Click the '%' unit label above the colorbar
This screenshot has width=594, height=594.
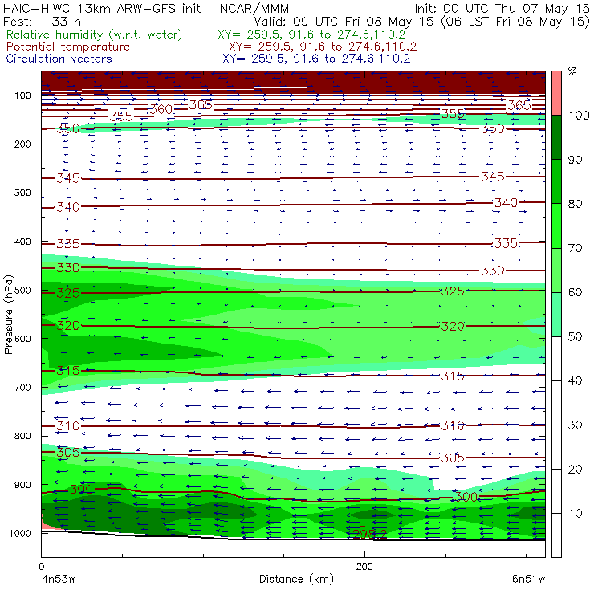[572, 71]
